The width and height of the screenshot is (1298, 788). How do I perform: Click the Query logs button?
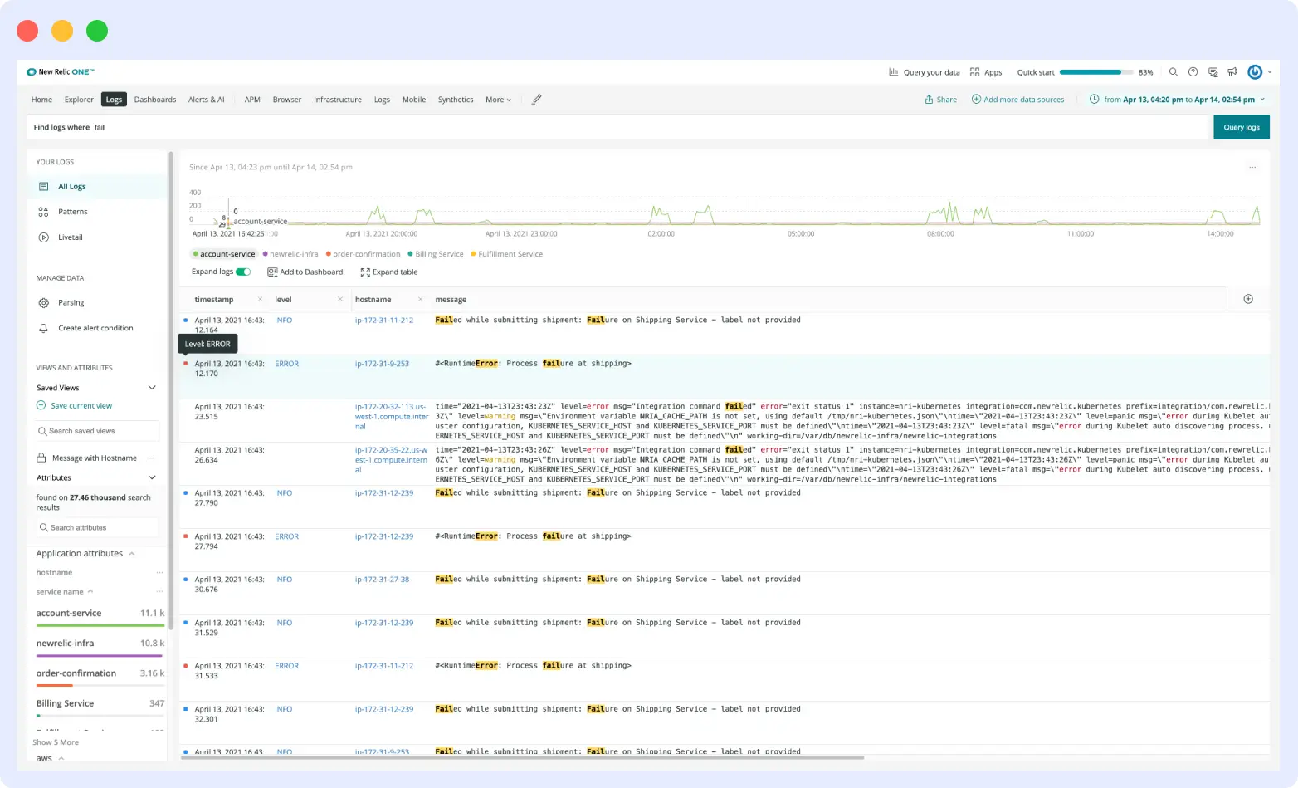(x=1242, y=127)
